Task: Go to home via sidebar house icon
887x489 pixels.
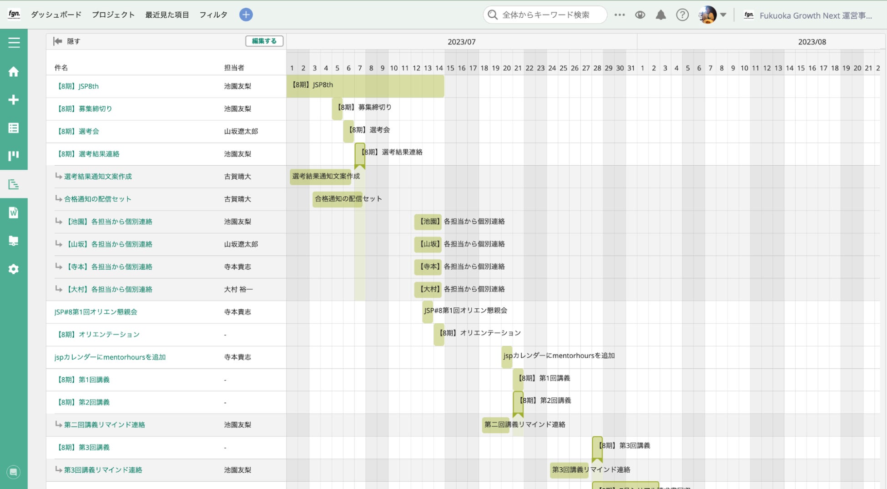Action: tap(14, 72)
